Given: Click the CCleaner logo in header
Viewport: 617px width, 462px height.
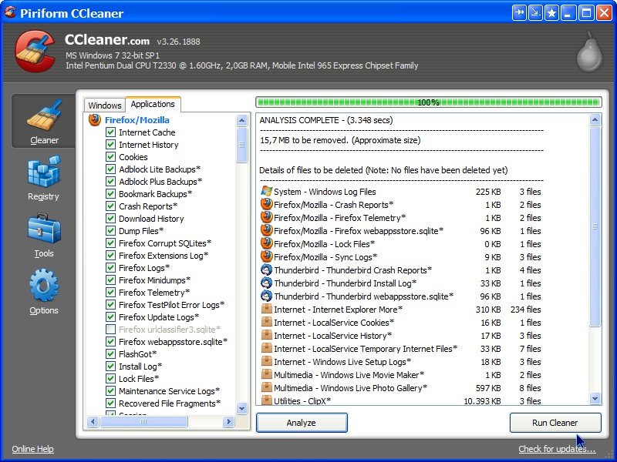Looking at the screenshot, I should point(35,52).
